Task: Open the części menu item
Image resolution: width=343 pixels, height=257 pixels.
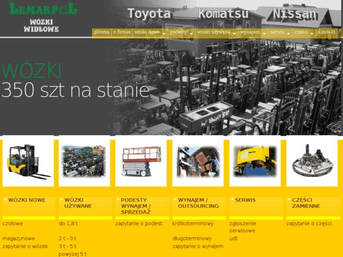Action: (x=301, y=32)
